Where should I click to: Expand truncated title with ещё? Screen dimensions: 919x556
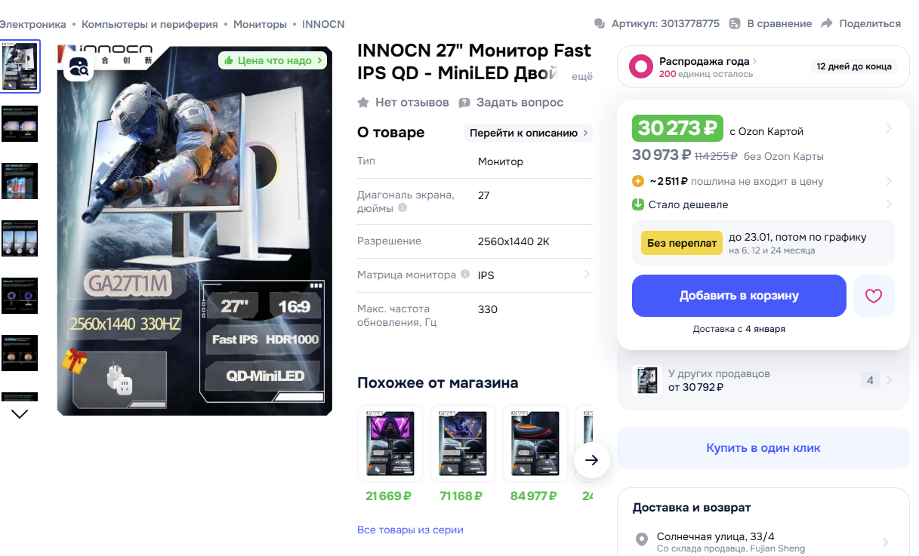point(581,76)
